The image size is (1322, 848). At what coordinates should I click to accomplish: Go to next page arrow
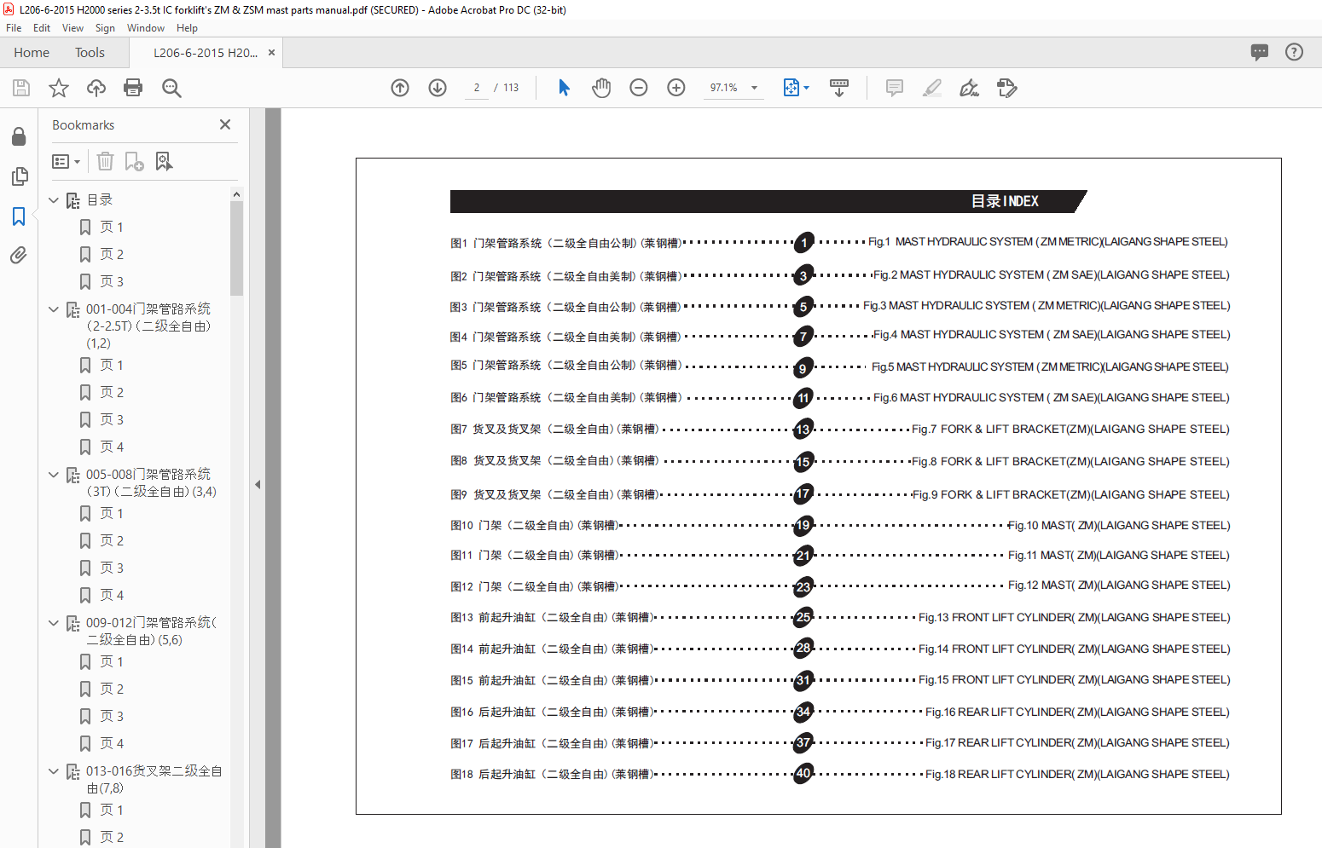coord(438,88)
